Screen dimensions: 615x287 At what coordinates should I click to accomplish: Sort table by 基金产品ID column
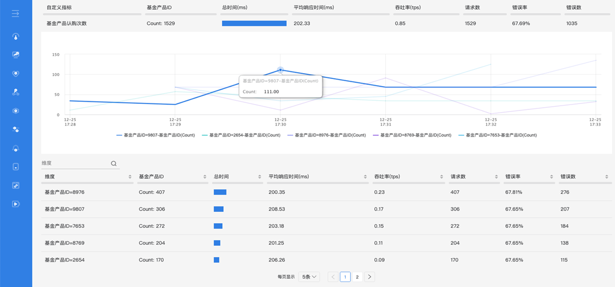coord(205,177)
